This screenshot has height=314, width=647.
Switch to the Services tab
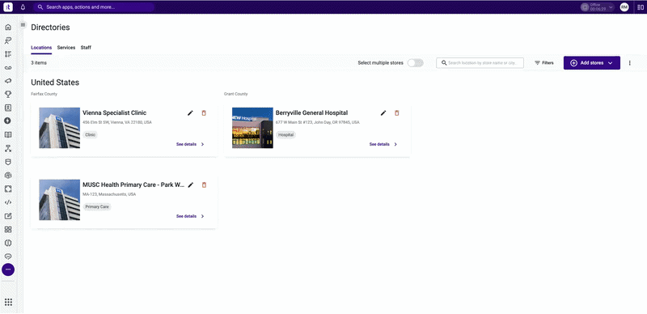(66, 48)
